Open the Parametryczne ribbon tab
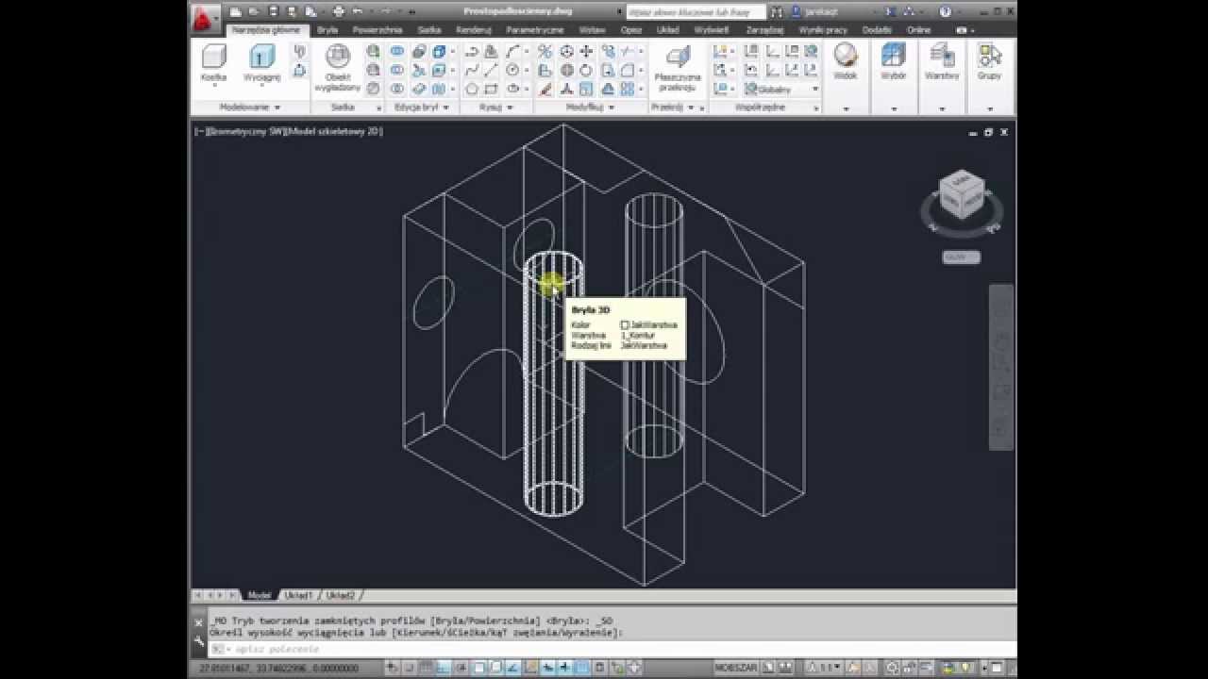 [x=535, y=30]
